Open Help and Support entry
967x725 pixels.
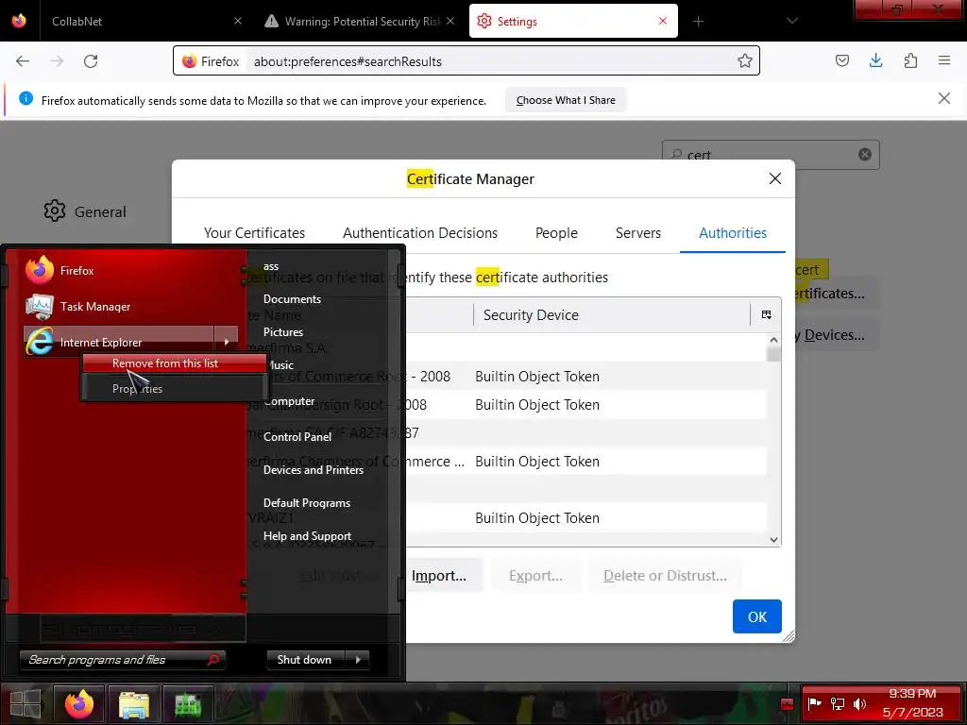307,536
